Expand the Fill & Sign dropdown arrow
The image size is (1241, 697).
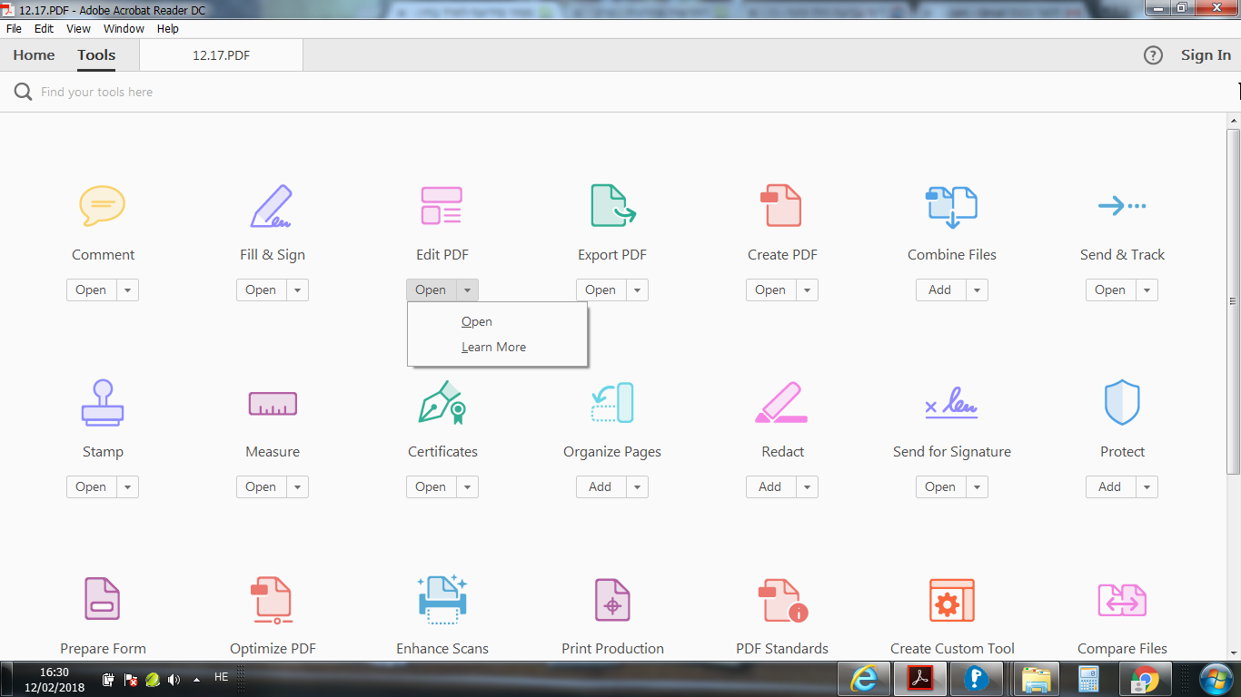(297, 290)
